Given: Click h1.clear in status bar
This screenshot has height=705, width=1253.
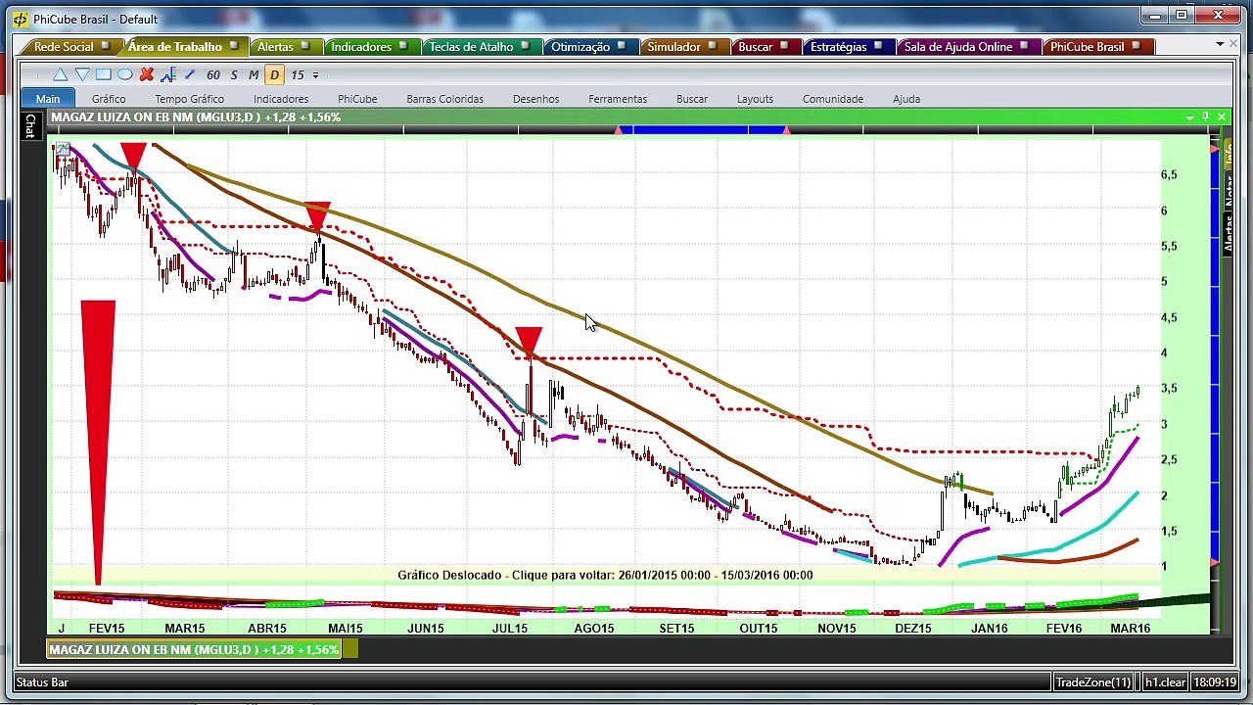Looking at the screenshot, I should [1165, 681].
